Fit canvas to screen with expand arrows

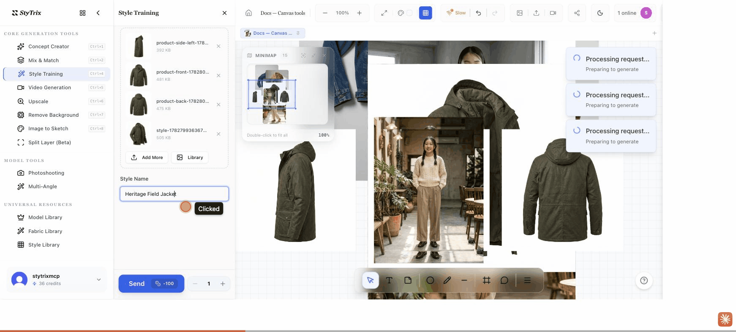tap(384, 13)
